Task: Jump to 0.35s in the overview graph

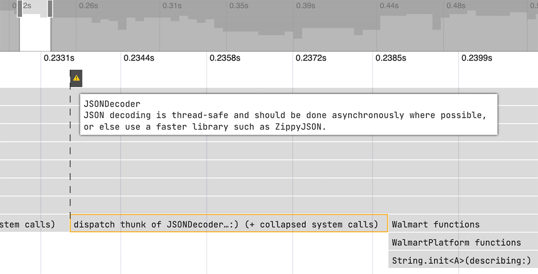Action: [x=239, y=6]
